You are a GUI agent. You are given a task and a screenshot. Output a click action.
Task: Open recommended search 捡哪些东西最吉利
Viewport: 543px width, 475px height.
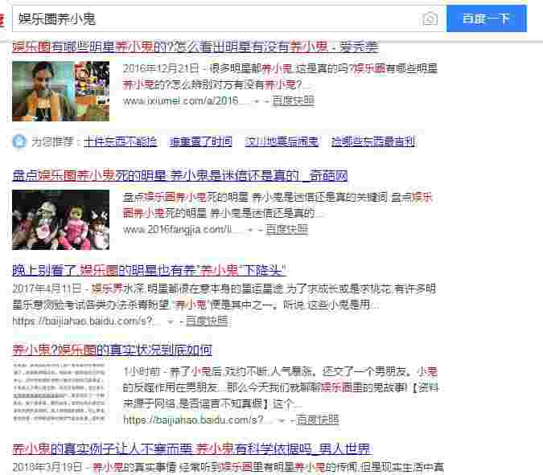(x=373, y=141)
